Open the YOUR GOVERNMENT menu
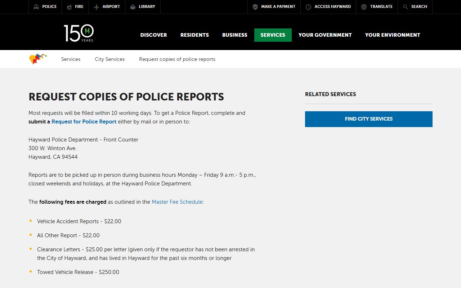461x288 pixels. pos(325,35)
